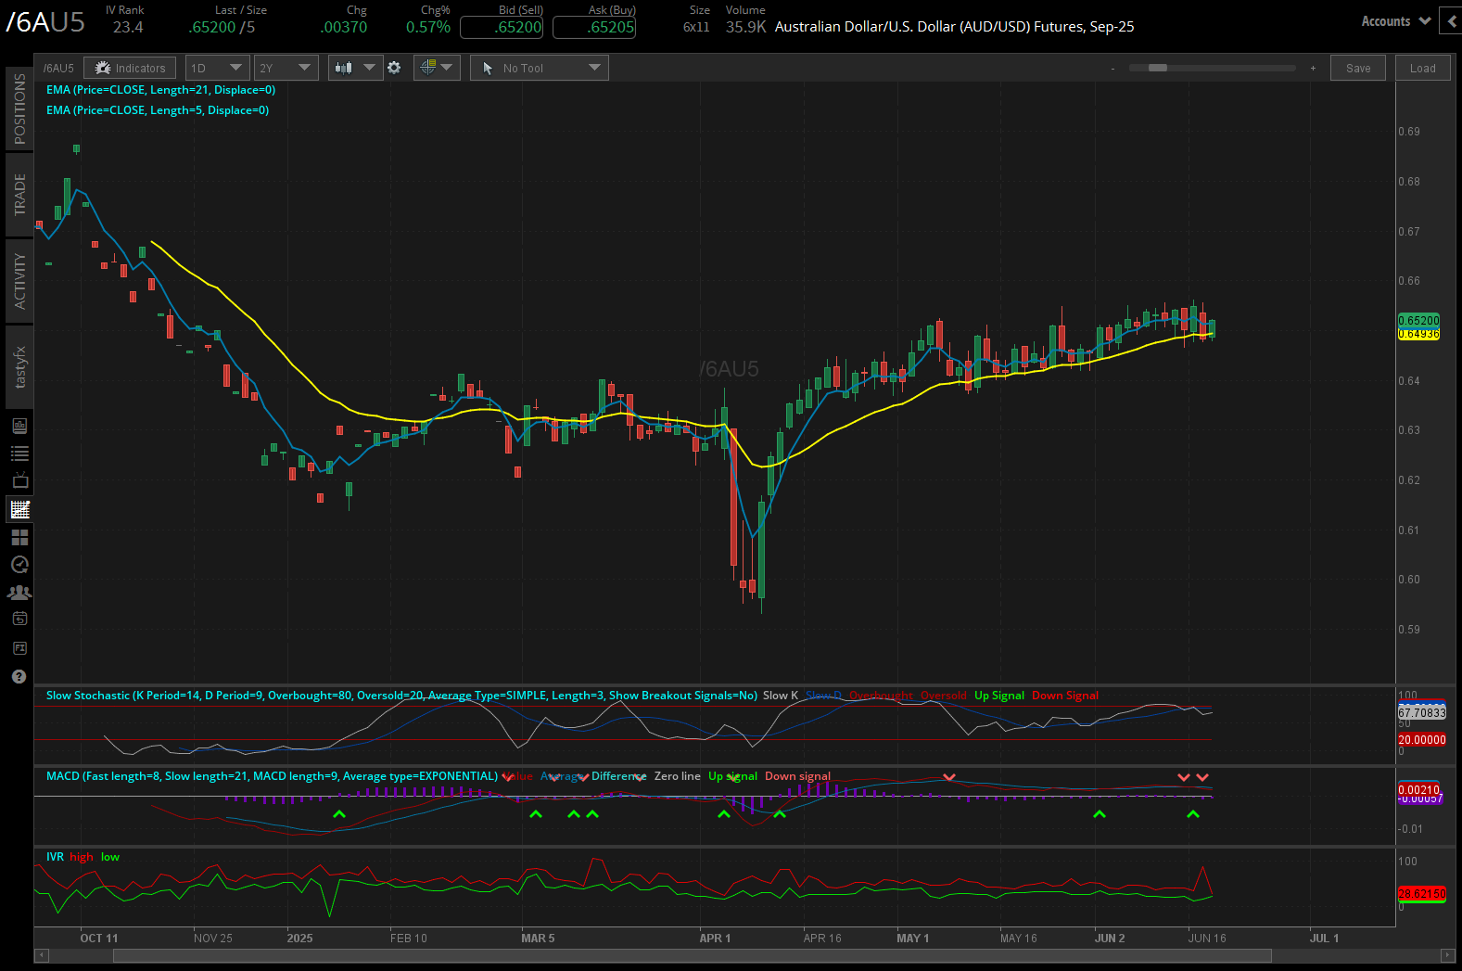Open the TV live video sidebar icon

(19, 480)
